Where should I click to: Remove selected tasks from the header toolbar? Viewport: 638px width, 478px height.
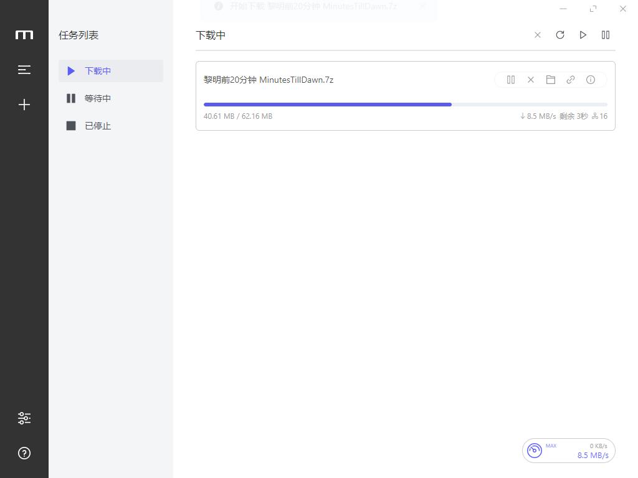[x=538, y=35]
